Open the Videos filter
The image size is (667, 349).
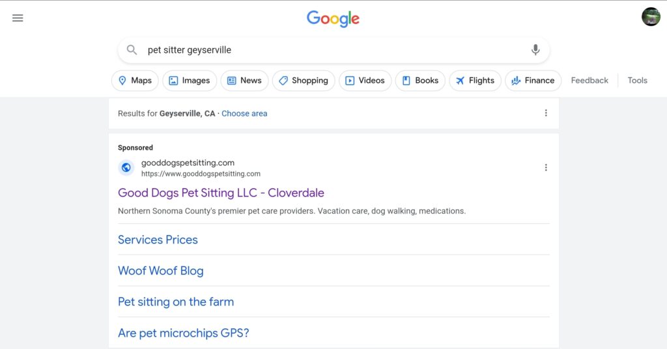point(365,80)
